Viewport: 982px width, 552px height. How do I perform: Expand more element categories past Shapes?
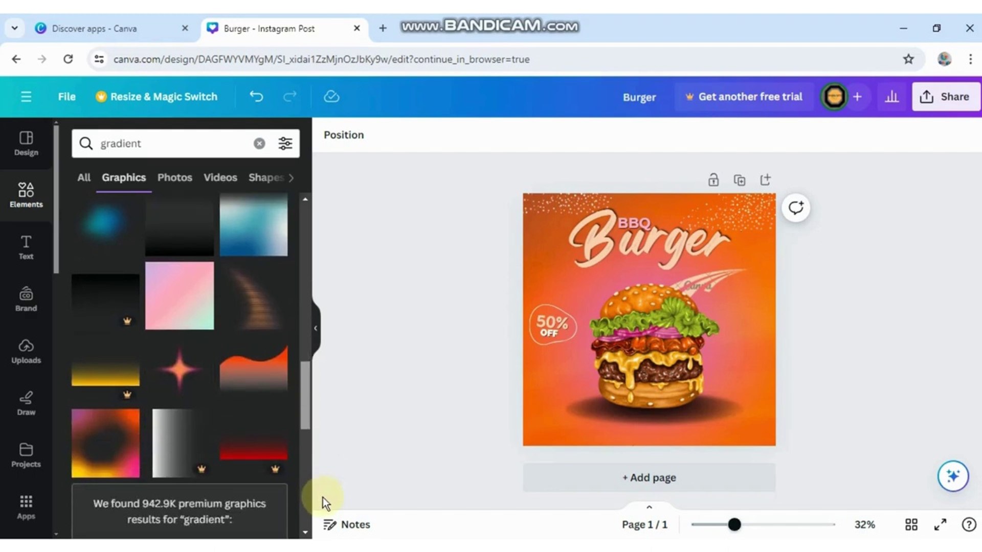pos(291,178)
